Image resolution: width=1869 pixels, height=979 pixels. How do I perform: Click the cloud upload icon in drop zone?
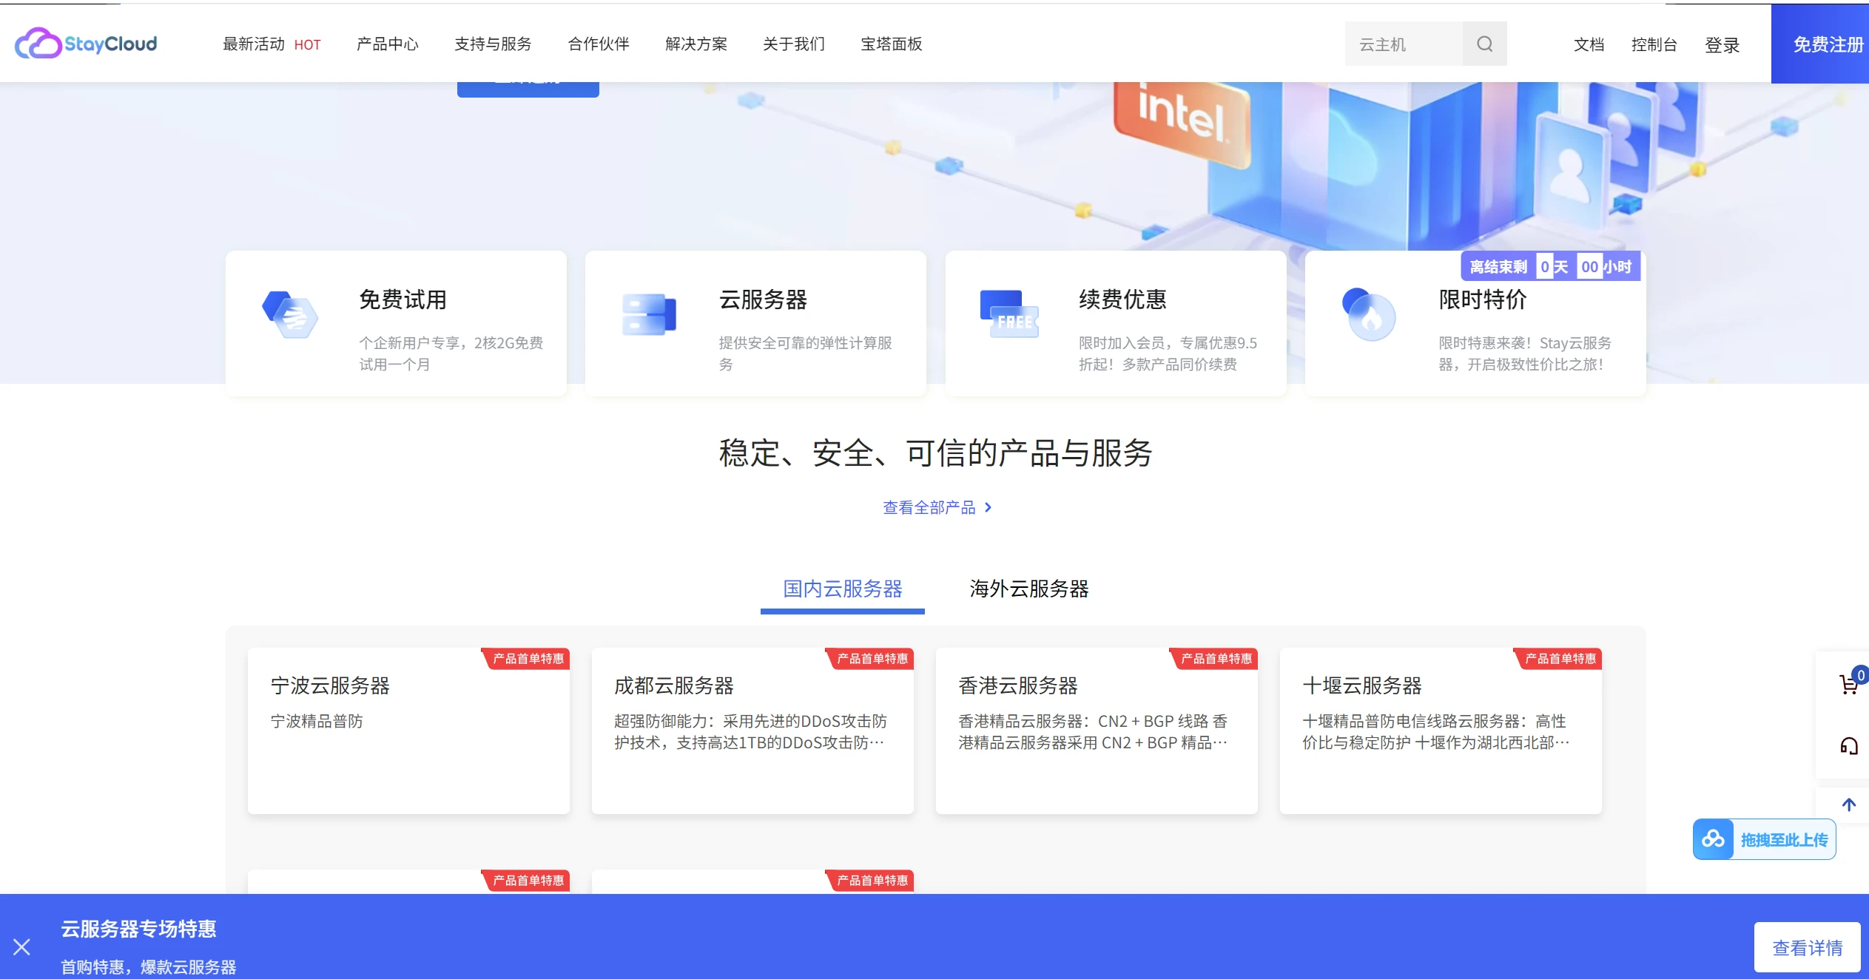point(1714,839)
